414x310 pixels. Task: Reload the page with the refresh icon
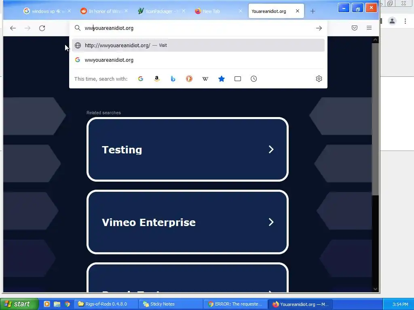click(x=42, y=28)
